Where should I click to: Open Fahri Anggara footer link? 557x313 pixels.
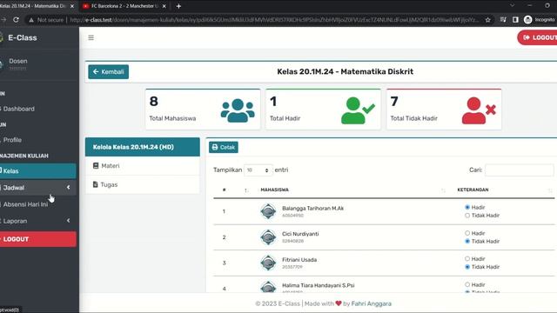point(372,303)
